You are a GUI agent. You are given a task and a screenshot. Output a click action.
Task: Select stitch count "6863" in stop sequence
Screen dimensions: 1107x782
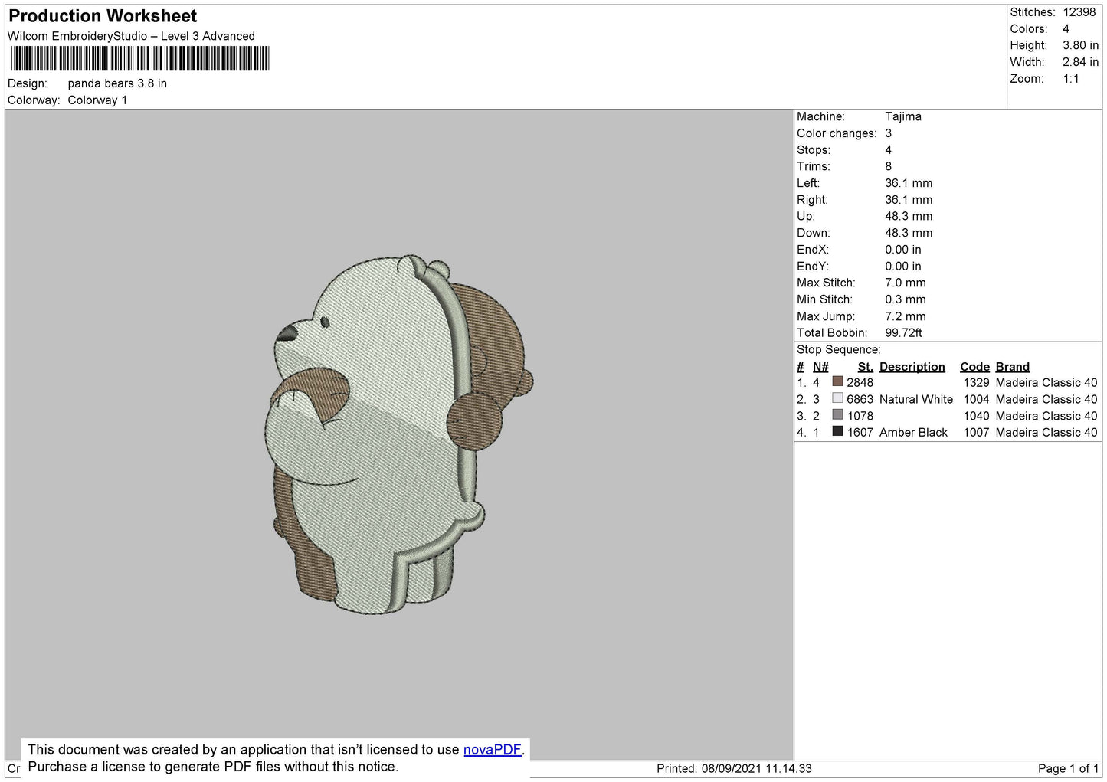(860, 399)
